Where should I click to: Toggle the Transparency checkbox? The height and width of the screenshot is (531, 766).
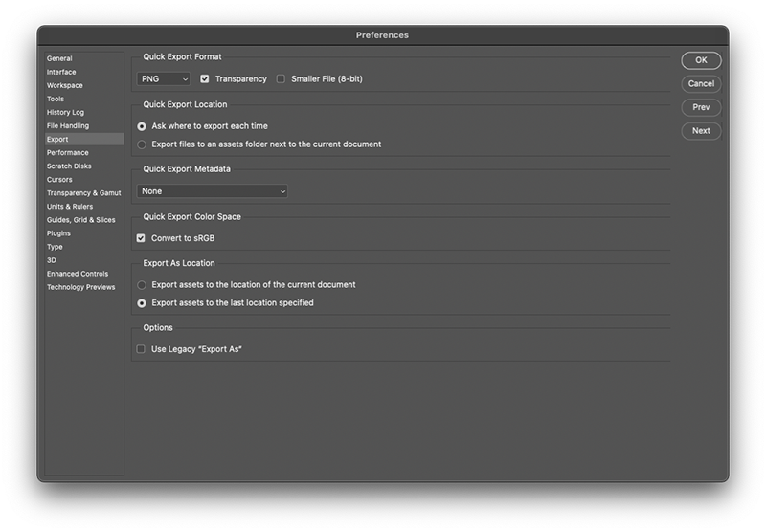click(x=205, y=79)
